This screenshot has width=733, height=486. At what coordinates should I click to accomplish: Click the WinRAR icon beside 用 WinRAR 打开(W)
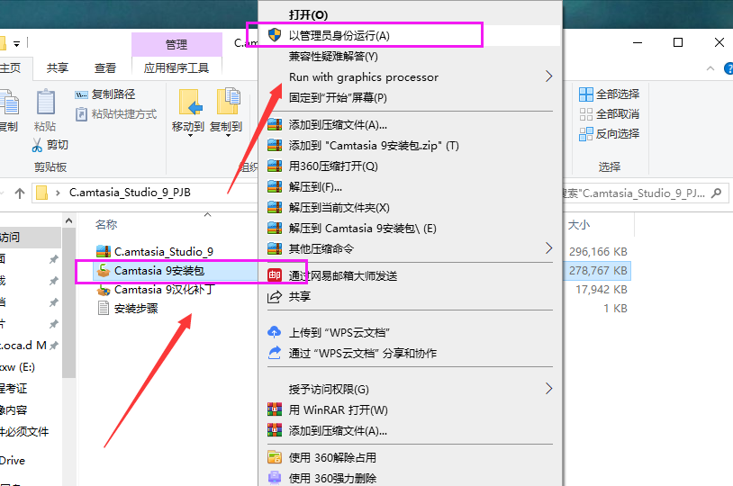point(275,409)
